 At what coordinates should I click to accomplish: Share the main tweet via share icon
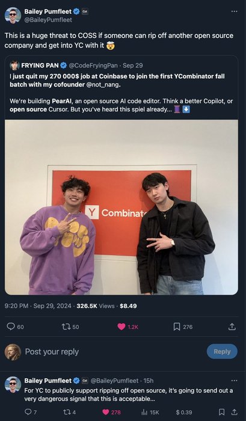tap(232, 327)
